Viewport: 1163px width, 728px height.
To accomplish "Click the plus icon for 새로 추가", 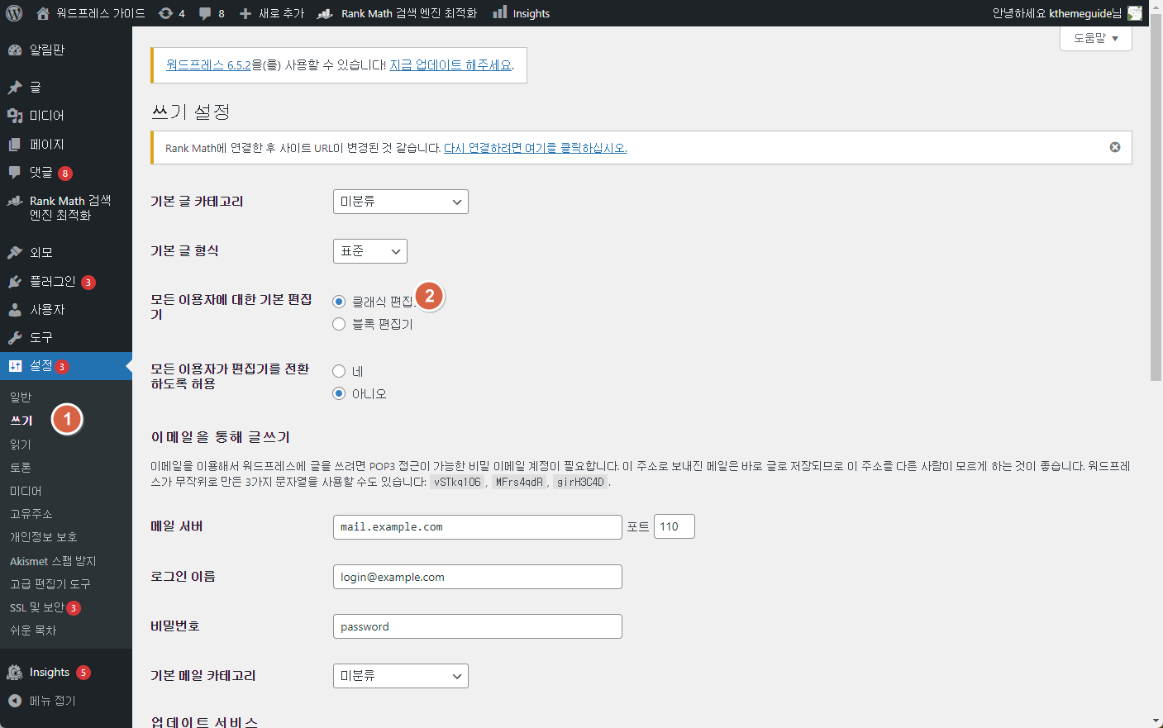I will click(x=245, y=13).
